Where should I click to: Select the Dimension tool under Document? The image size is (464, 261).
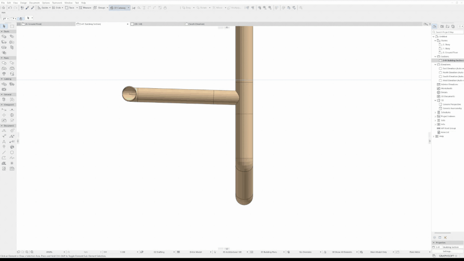tap(4, 130)
